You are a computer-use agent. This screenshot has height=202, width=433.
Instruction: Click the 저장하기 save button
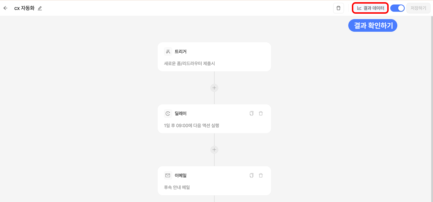418,8
